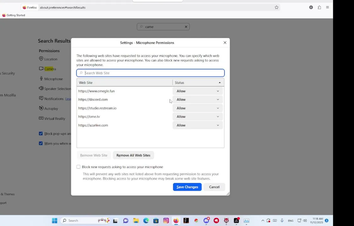Click the Notifications 'Learn more' link
This screenshot has width=354, height=226.
68,99
